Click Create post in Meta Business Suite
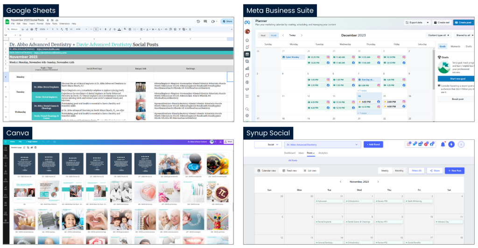This screenshot has width=478, height=248. 464,22
